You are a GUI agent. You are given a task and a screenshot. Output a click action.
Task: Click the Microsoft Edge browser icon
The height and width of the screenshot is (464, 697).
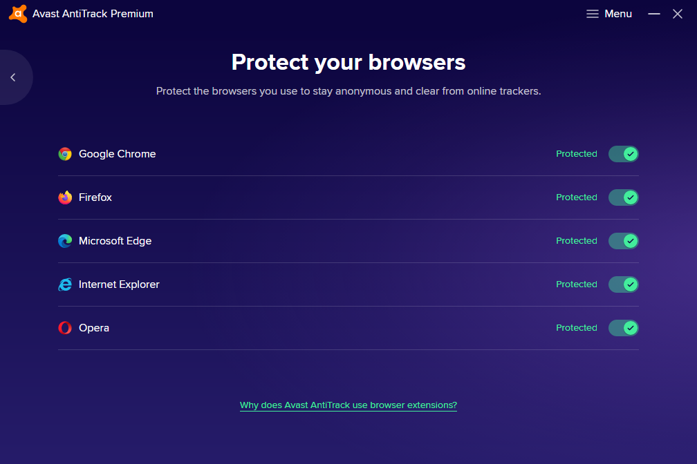pyautogui.click(x=65, y=241)
